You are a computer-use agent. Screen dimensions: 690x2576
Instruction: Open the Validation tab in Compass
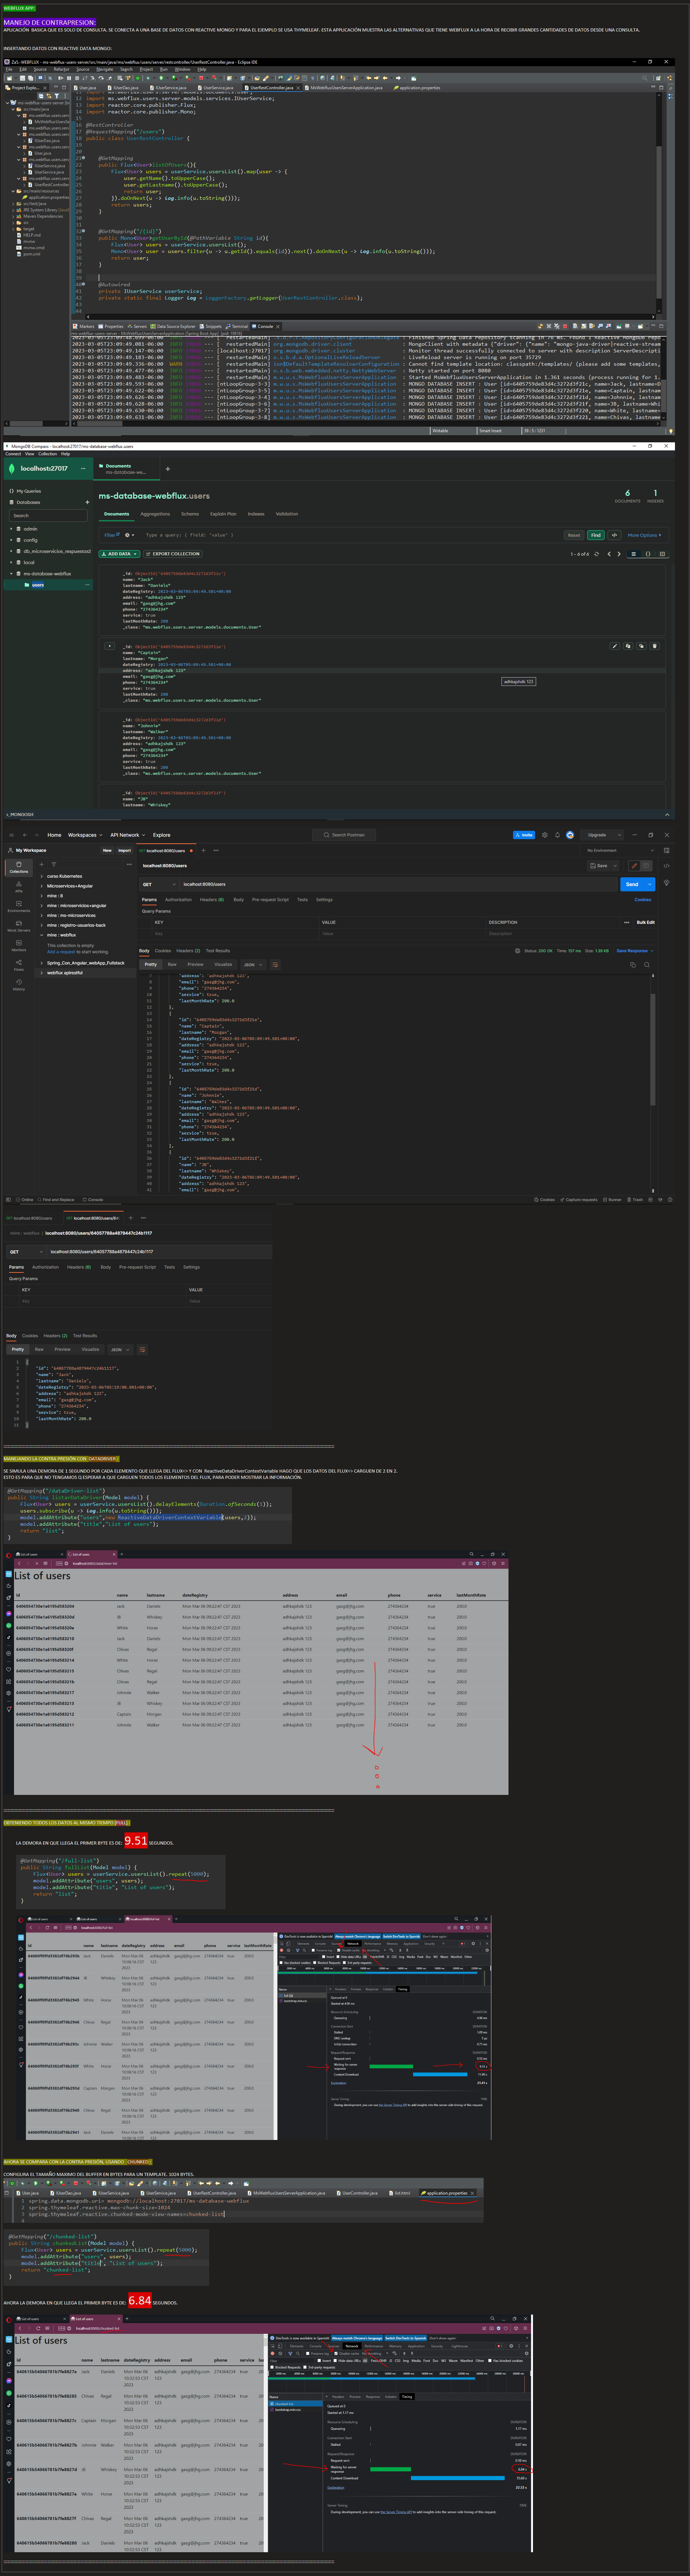(287, 514)
